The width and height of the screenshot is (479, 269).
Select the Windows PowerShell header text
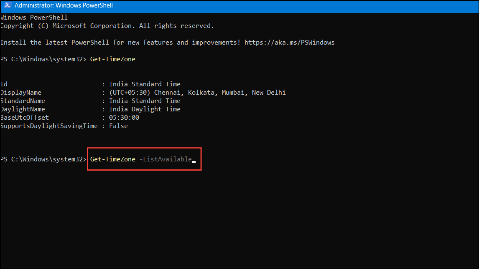click(33, 17)
